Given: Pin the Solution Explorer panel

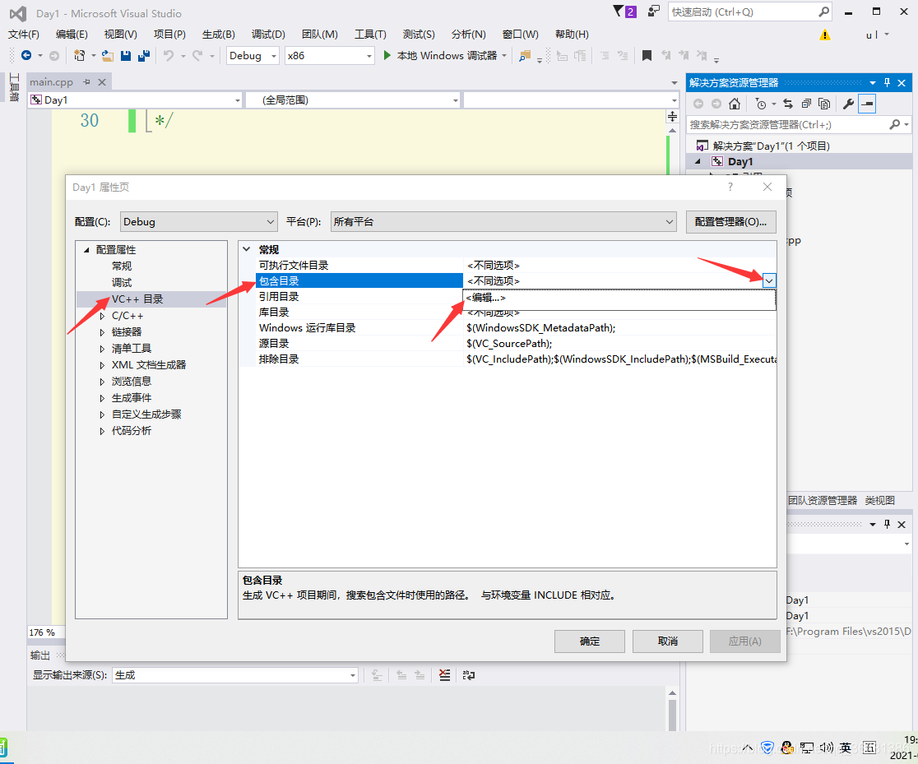Looking at the screenshot, I should [887, 82].
